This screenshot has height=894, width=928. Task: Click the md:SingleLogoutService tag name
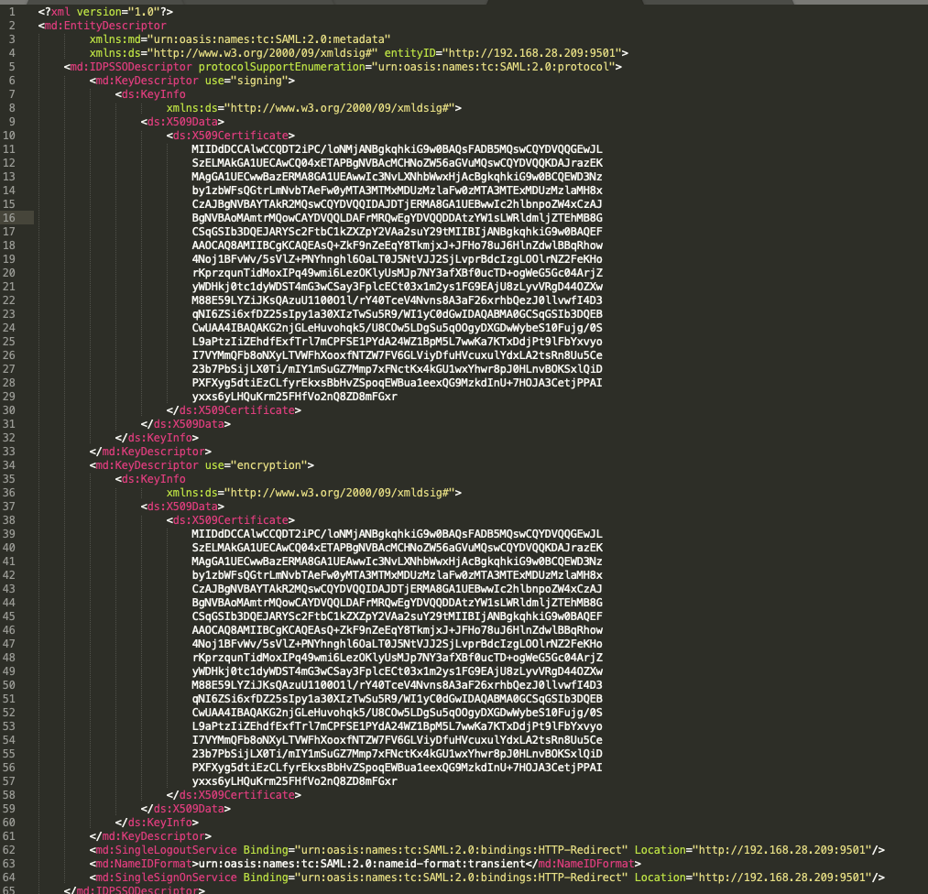click(x=167, y=850)
